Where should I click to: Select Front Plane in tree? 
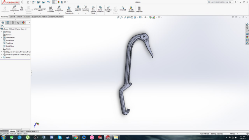point(10,40)
